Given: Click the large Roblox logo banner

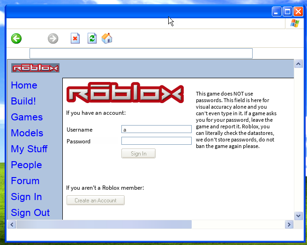Looking at the screenshot, I should pos(125,94).
